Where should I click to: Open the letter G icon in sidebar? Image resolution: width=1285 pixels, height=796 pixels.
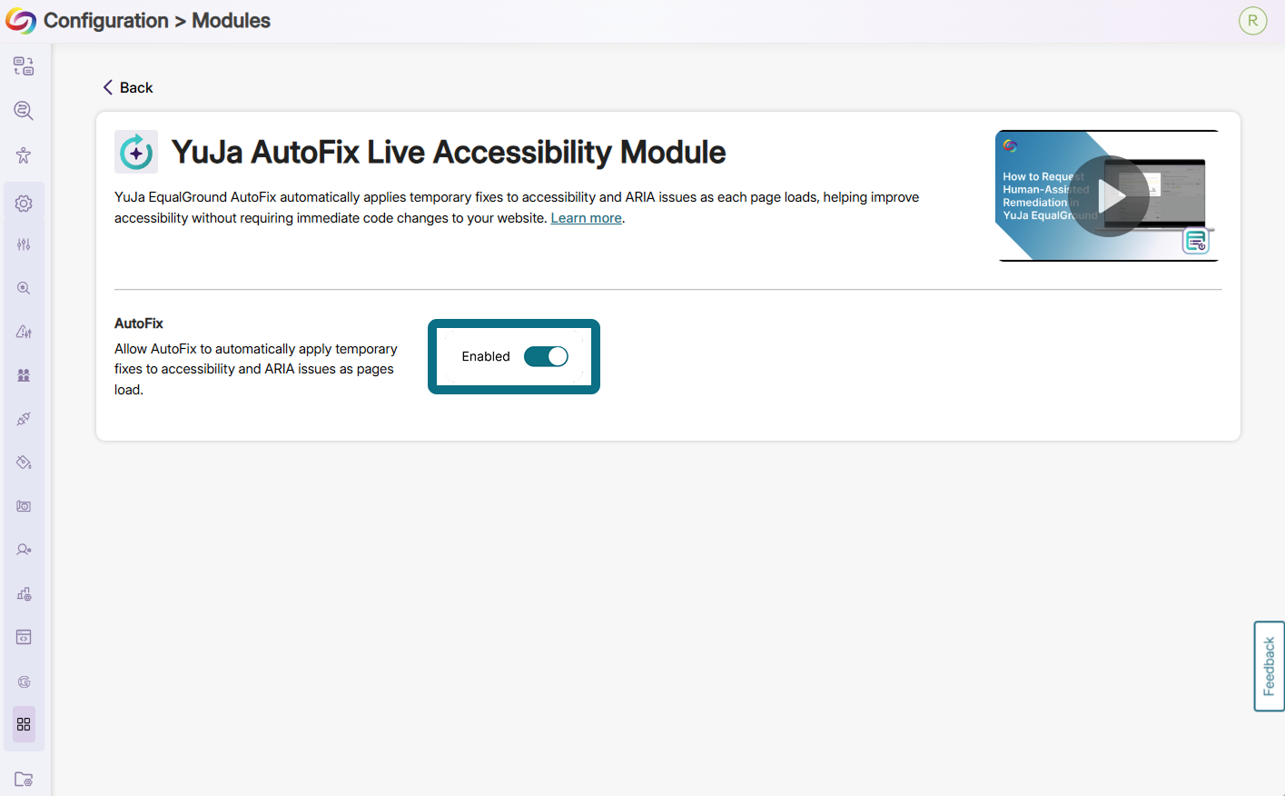[x=24, y=682]
